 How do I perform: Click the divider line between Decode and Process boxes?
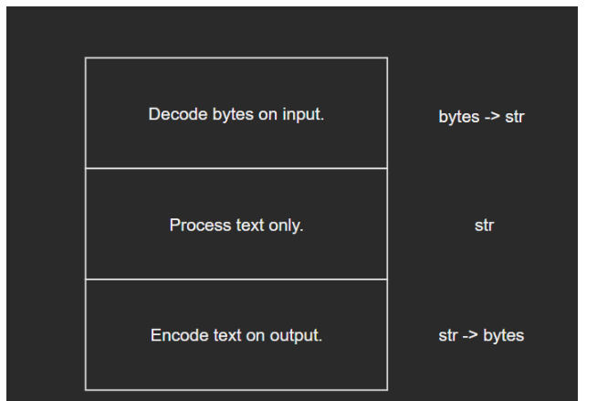pyautogui.click(x=236, y=168)
